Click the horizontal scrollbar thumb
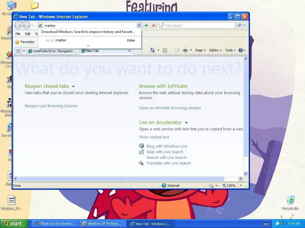The width and height of the screenshot is (305, 228). [121, 178]
